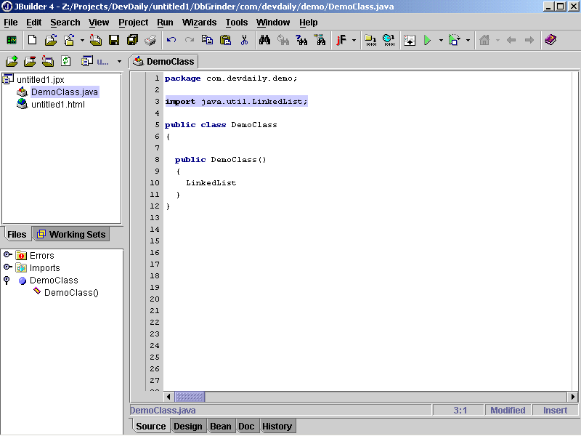The width and height of the screenshot is (581, 436).
Task: Select DemoClass() constructor in structure pane
Action: tap(71, 293)
